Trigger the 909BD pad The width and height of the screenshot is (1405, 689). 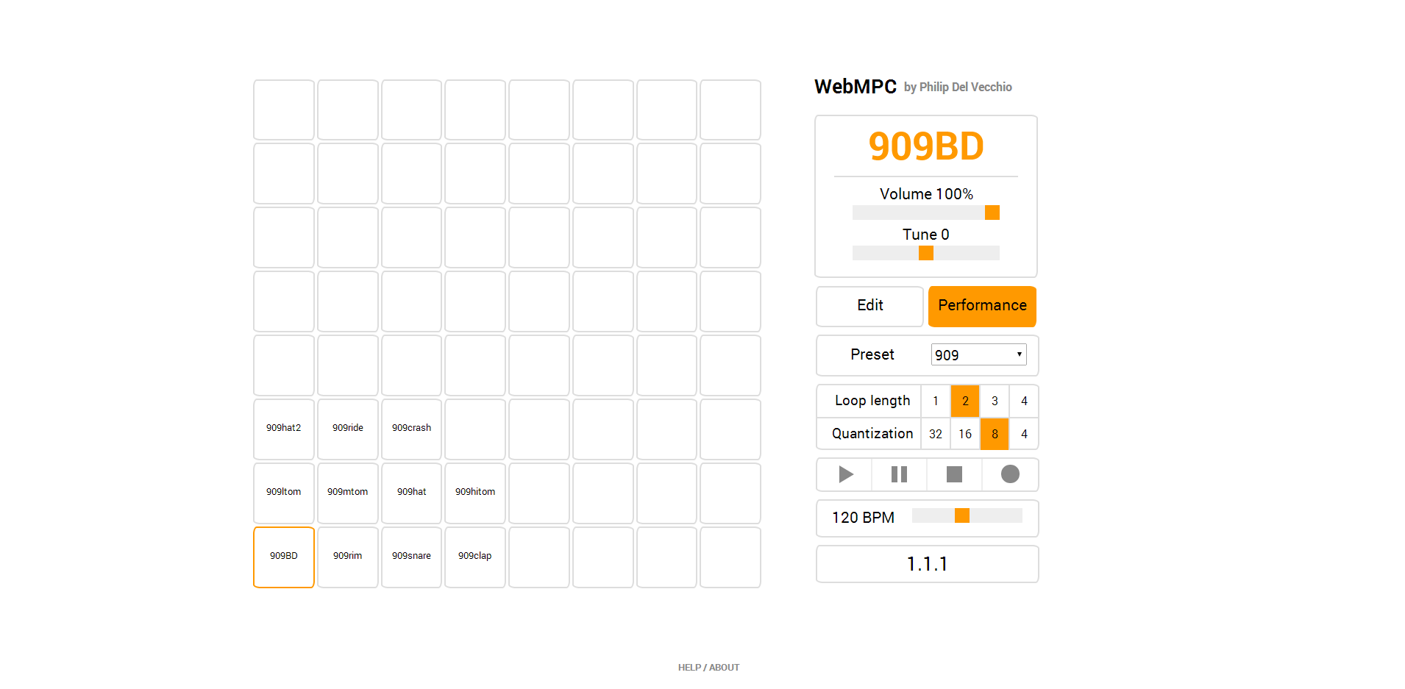click(284, 557)
